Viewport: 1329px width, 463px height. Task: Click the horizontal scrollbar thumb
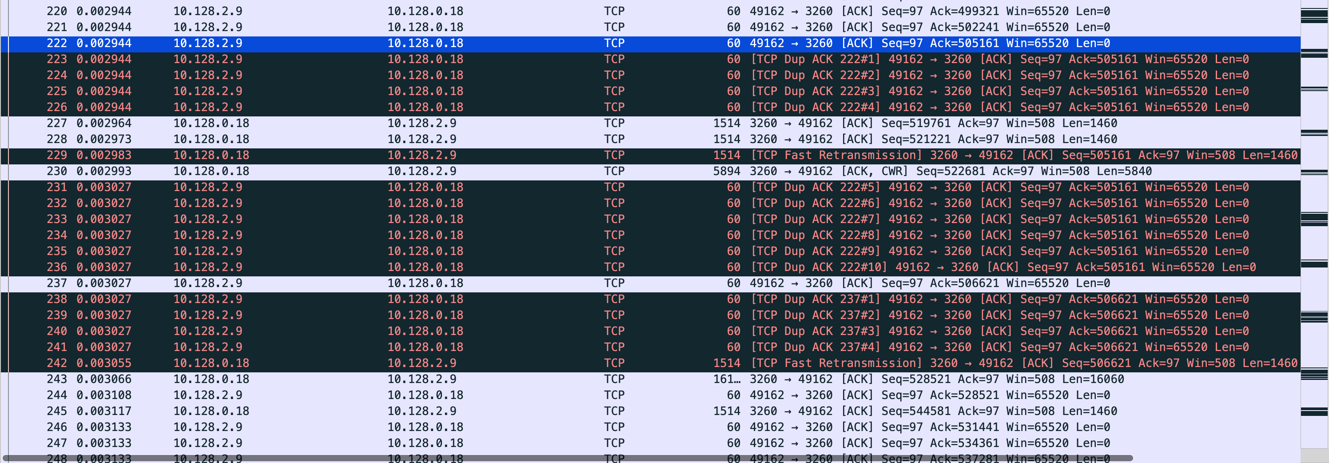tap(568, 459)
